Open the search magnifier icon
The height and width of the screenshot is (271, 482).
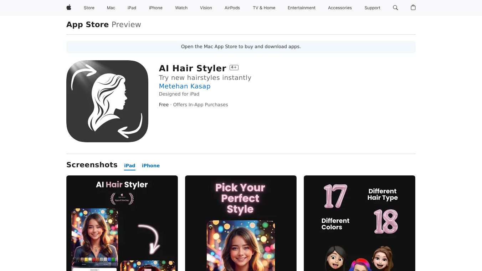click(395, 7)
